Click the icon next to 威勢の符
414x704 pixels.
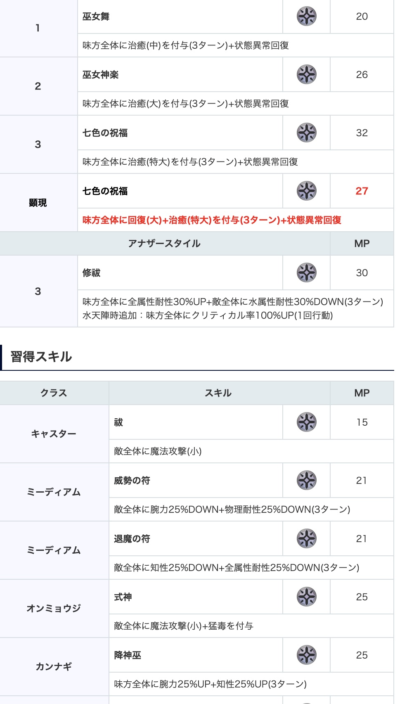pyautogui.click(x=306, y=480)
